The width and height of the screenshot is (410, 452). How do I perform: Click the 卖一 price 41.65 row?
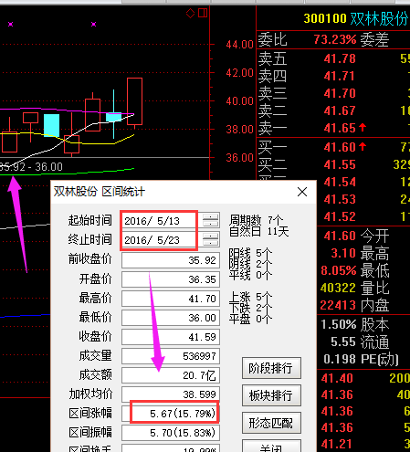point(333,128)
